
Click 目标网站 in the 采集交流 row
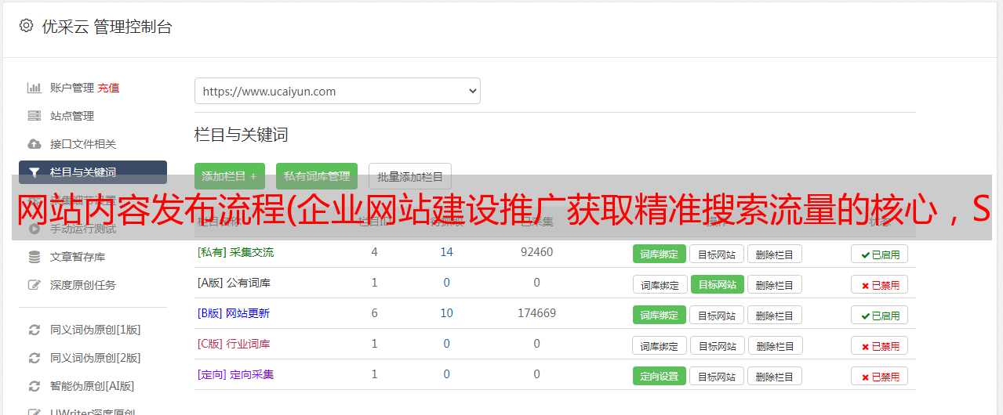point(717,254)
